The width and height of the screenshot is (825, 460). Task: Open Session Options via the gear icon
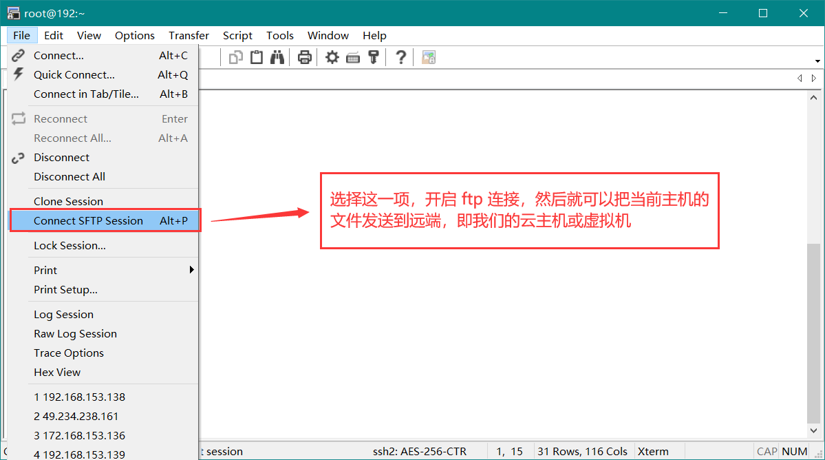332,56
